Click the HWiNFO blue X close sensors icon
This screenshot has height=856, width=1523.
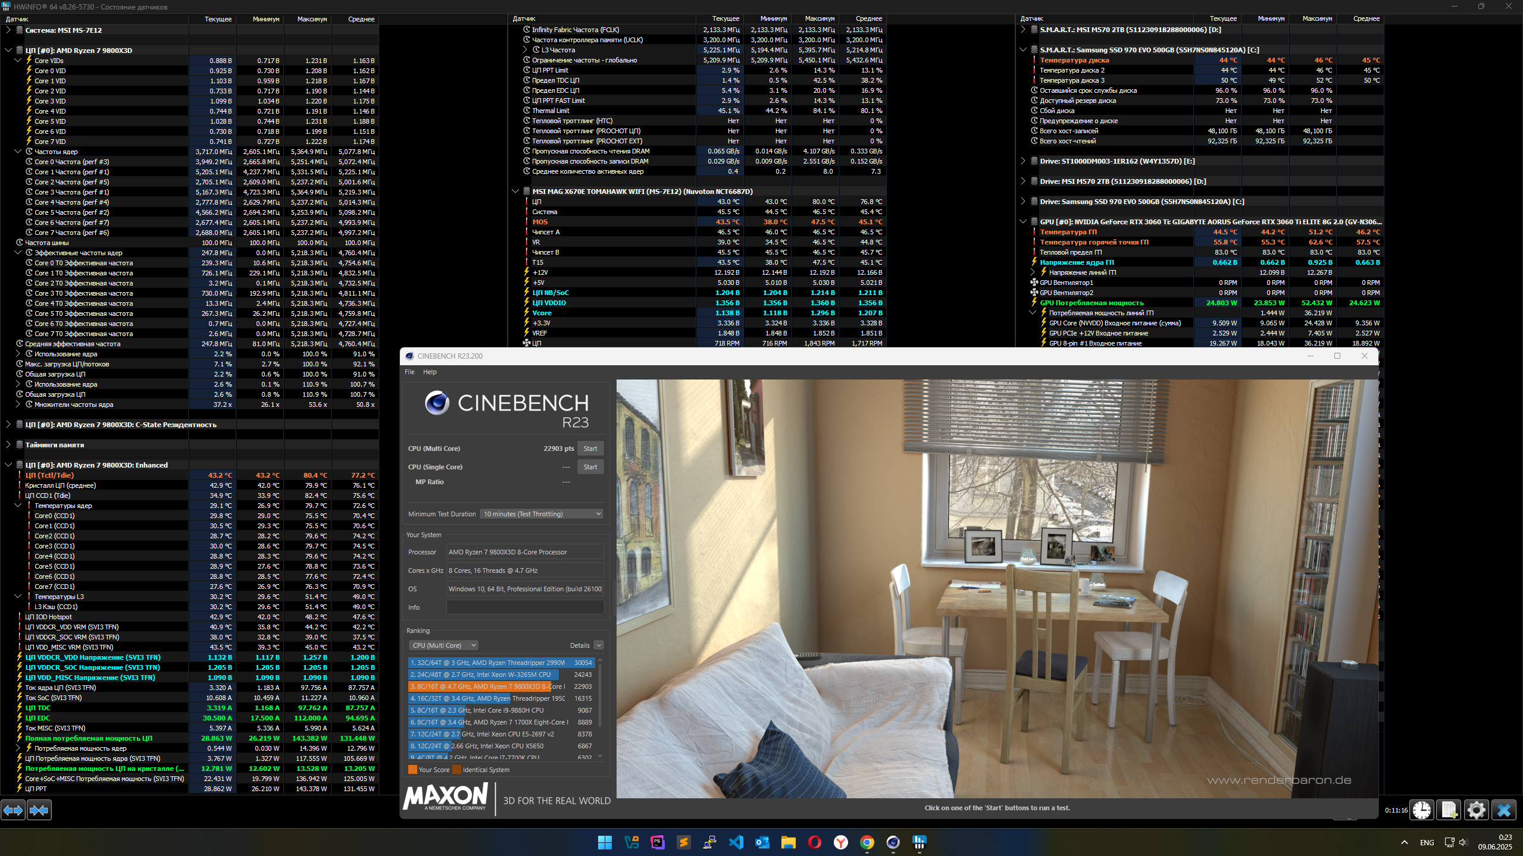pos(1503,810)
